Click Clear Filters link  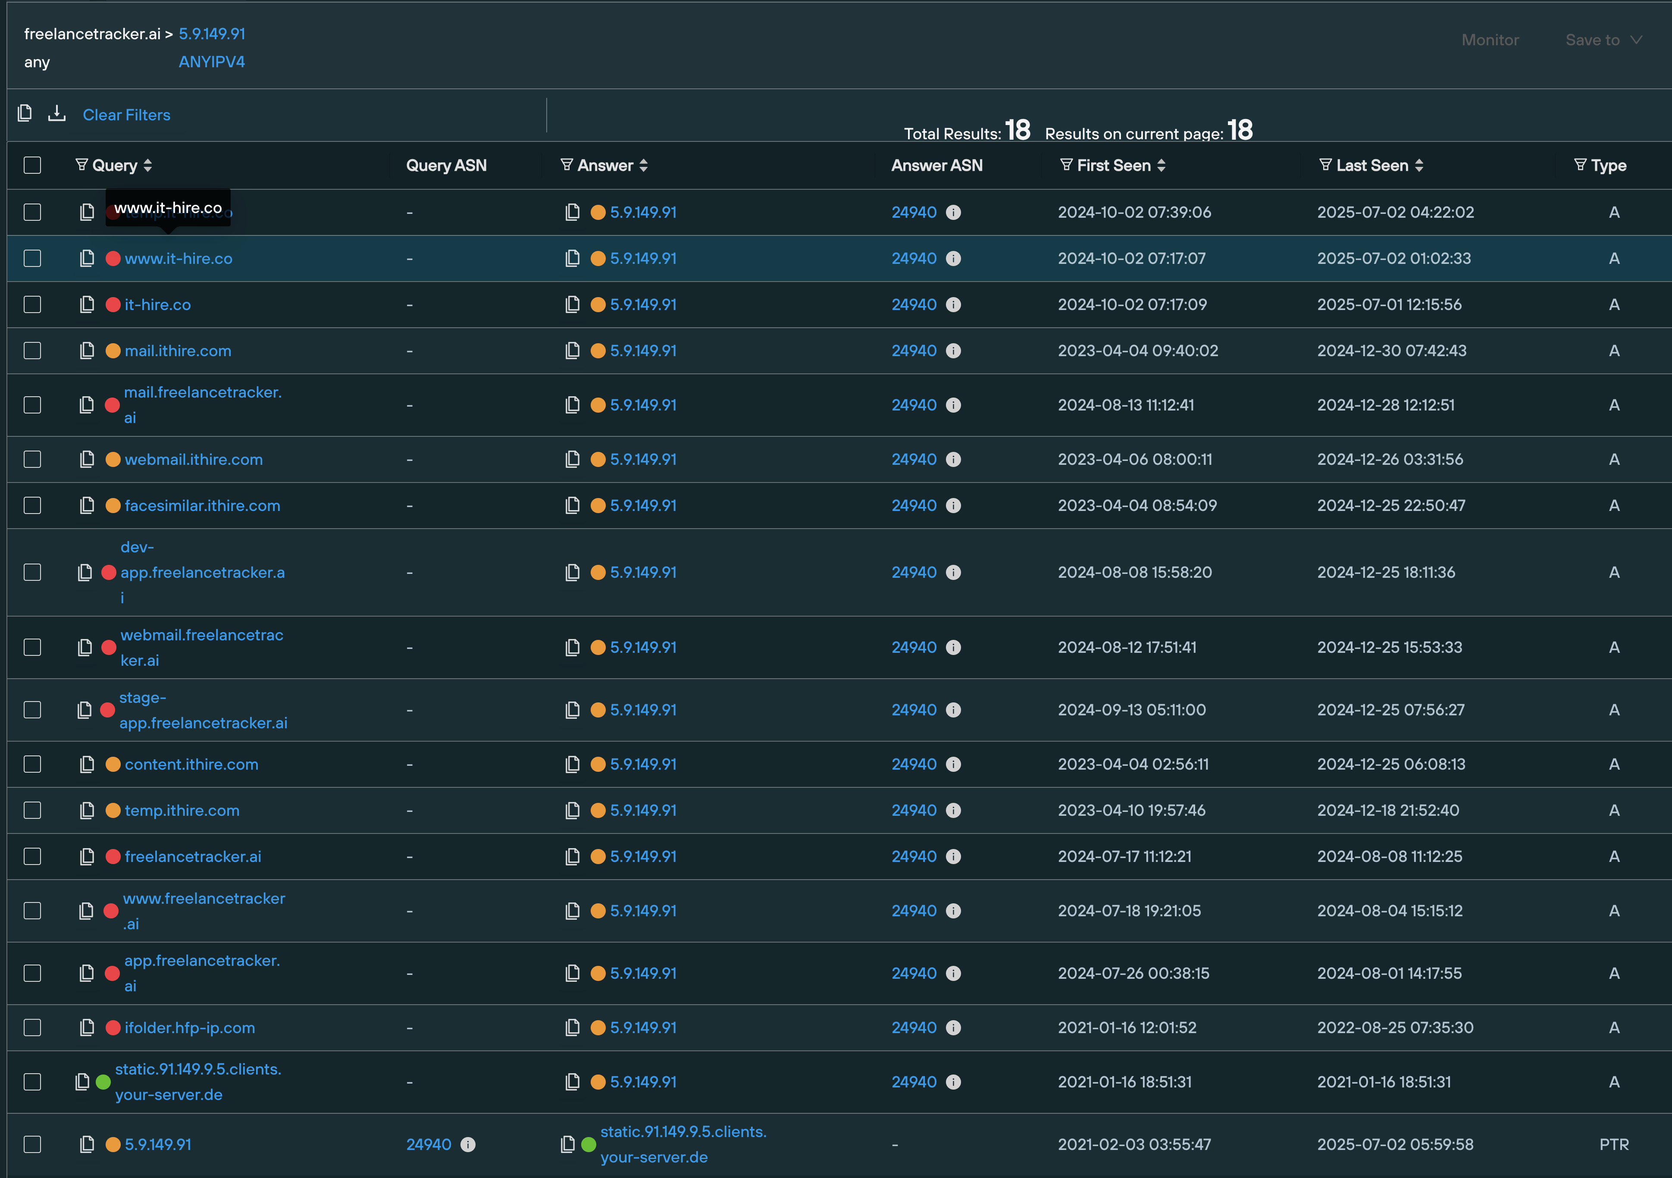[x=126, y=115]
